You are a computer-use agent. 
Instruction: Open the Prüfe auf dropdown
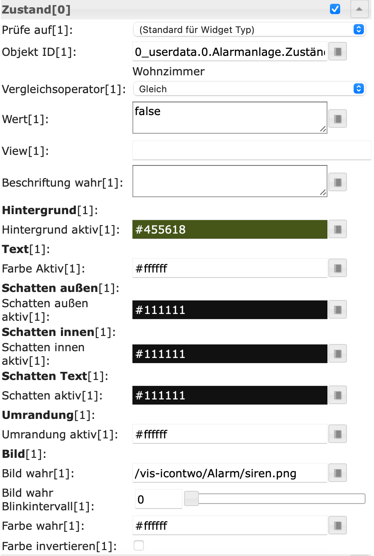click(249, 29)
